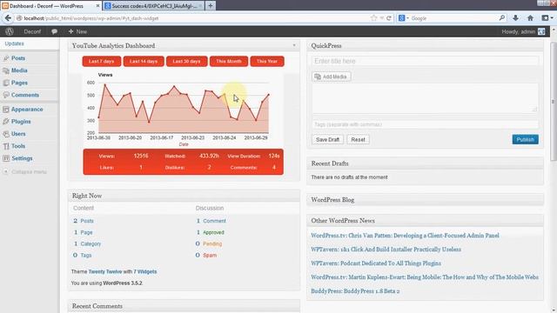Screen dimensions: 557x313
Task: Click the Add Media button
Action: point(331,77)
